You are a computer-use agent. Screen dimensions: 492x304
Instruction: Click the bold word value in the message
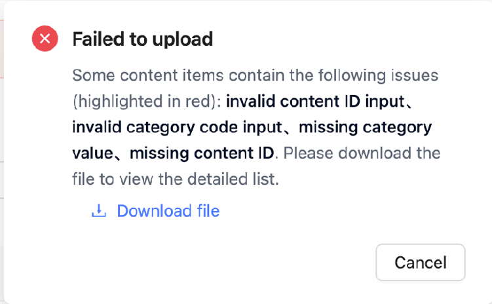pos(92,153)
